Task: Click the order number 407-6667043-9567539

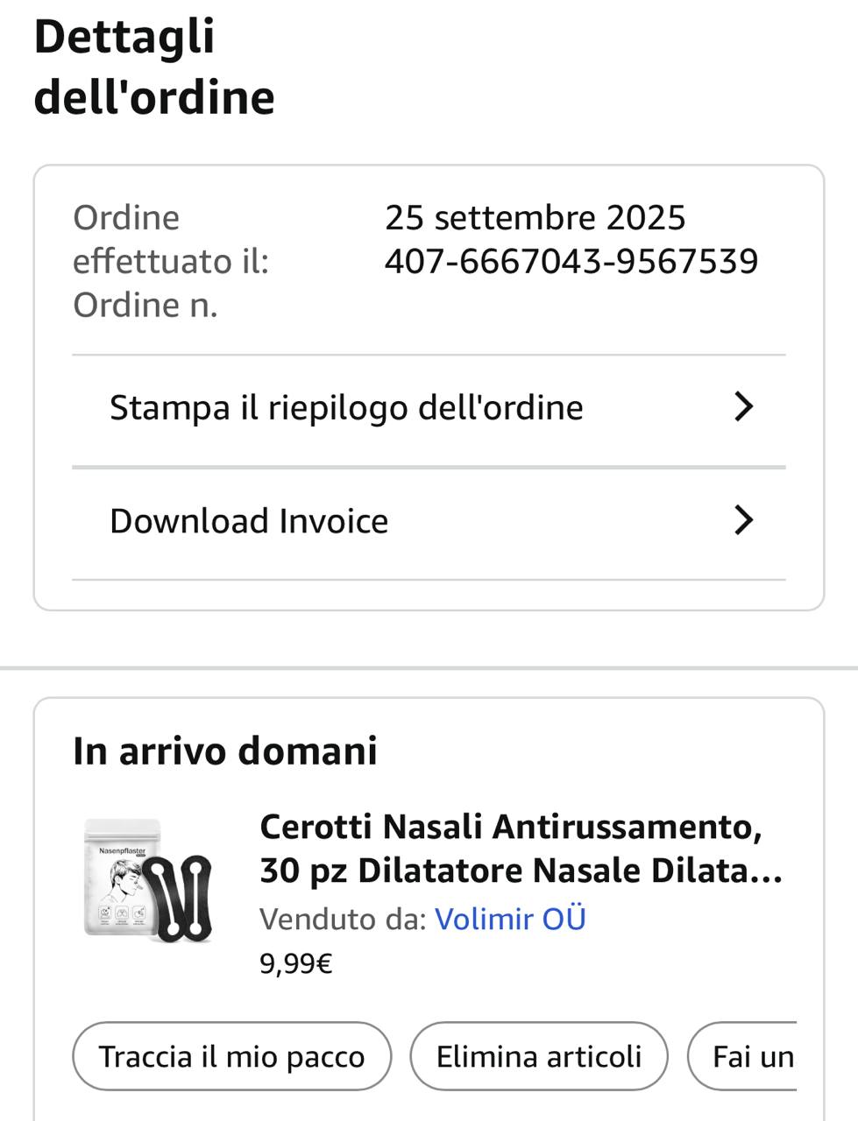Action: click(x=571, y=261)
